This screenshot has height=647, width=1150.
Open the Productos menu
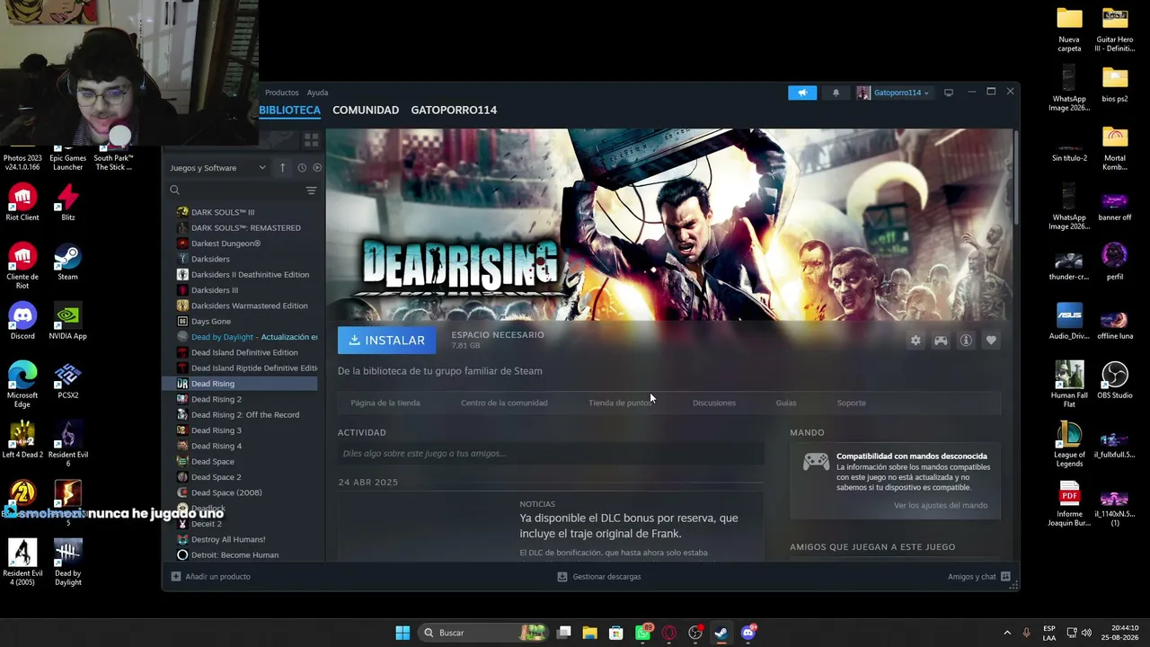click(281, 93)
